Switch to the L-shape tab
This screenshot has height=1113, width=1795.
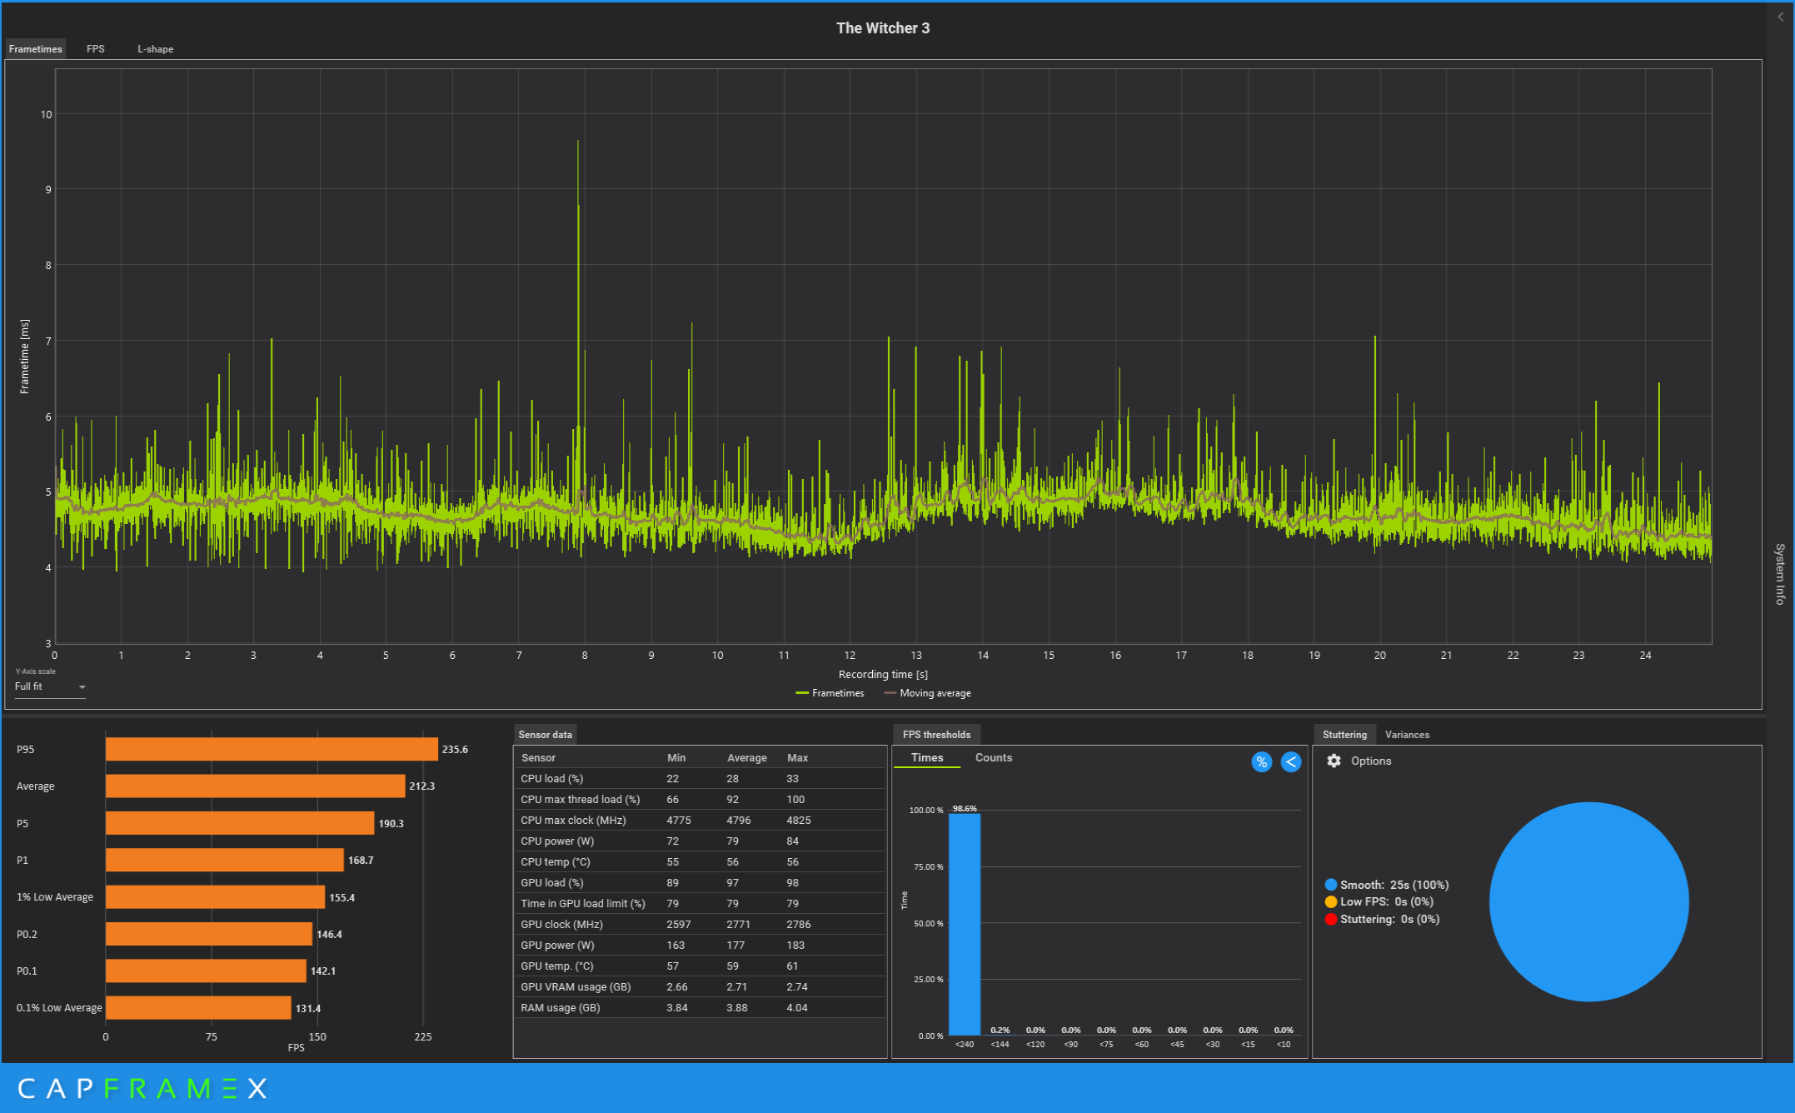(x=156, y=49)
